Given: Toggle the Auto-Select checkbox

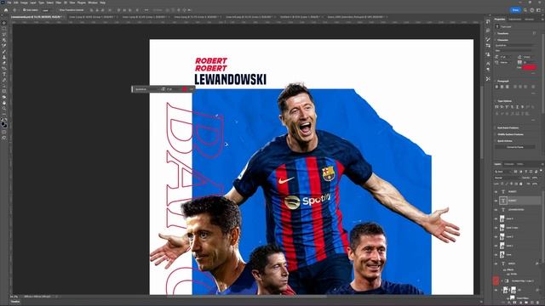Looking at the screenshot, I should click(25, 10).
